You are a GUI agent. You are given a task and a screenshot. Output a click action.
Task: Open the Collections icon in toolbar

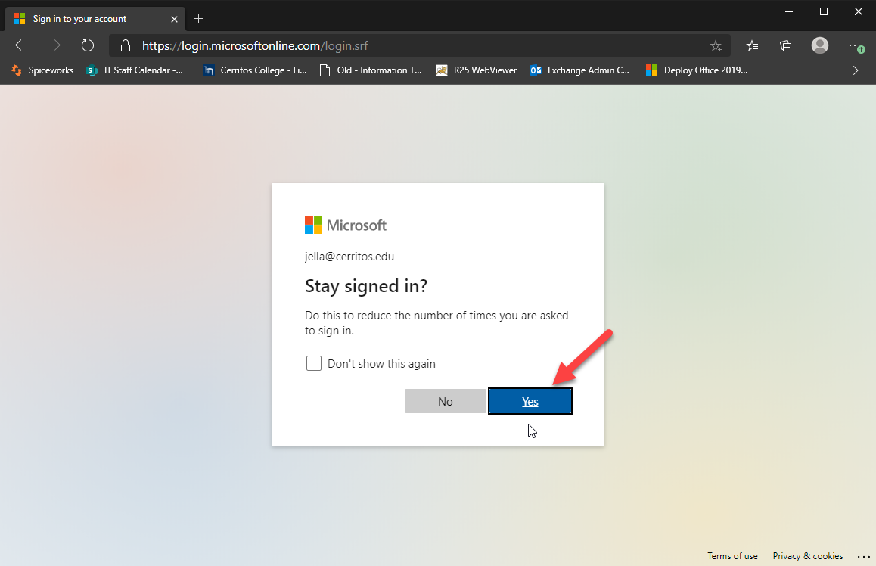click(786, 46)
